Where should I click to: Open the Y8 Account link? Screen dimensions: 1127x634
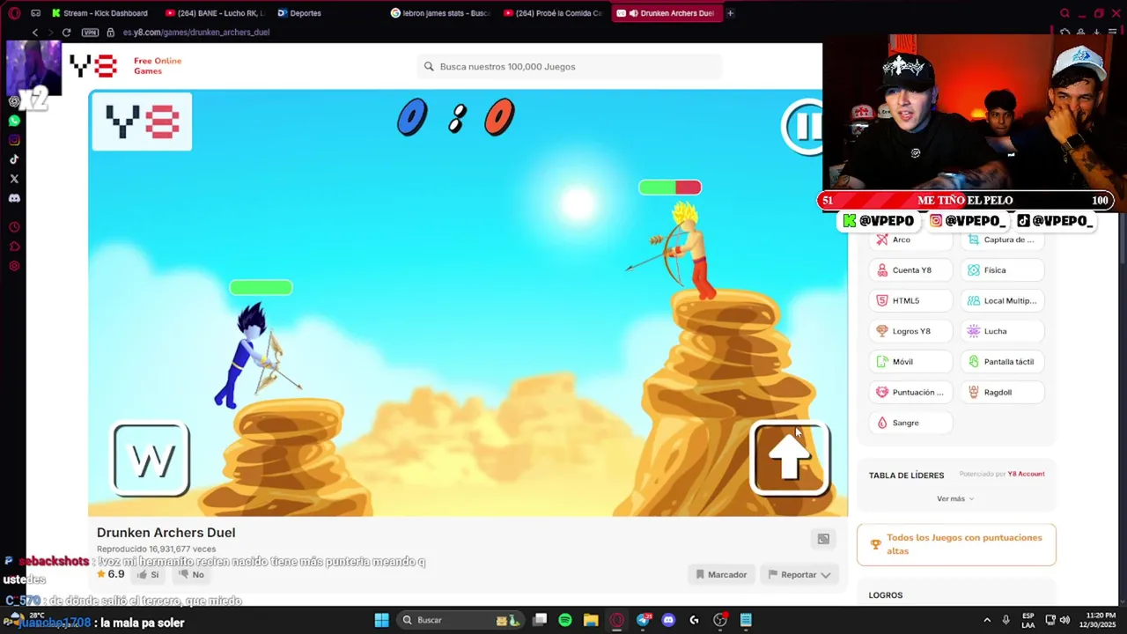click(1026, 474)
